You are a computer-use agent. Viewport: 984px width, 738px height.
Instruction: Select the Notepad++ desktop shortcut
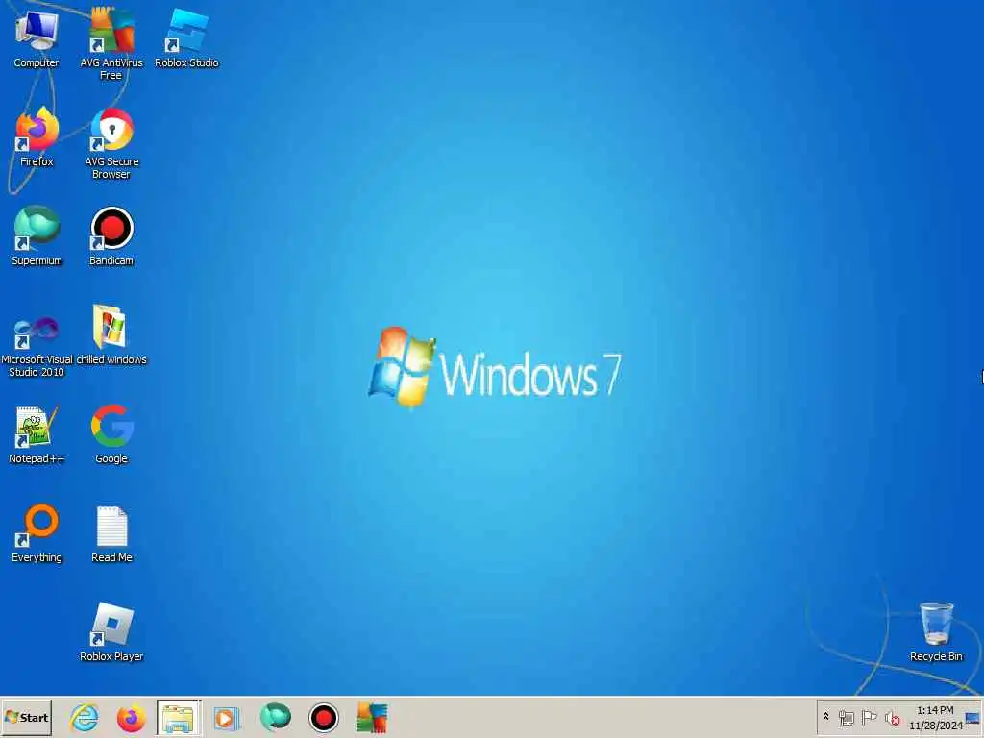(x=37, y=434)
